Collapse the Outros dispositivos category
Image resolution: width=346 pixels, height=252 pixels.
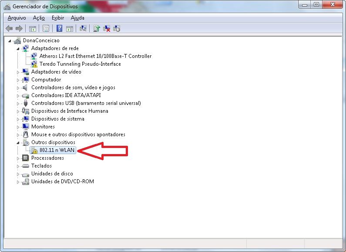(18, 143)
